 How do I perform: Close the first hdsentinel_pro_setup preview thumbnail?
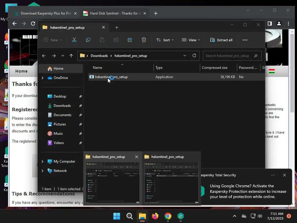(x=137, y=157)
